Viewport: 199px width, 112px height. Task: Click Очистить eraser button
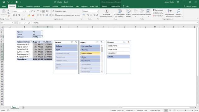click(158, 16)
